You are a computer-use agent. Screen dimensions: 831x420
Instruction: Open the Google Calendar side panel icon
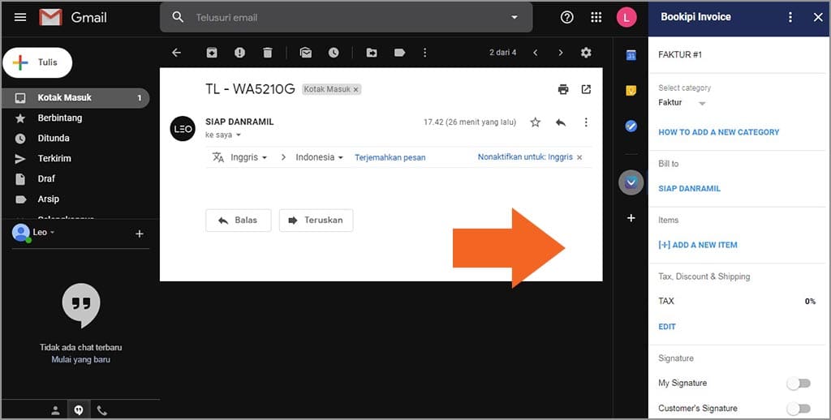click(631, 55)
